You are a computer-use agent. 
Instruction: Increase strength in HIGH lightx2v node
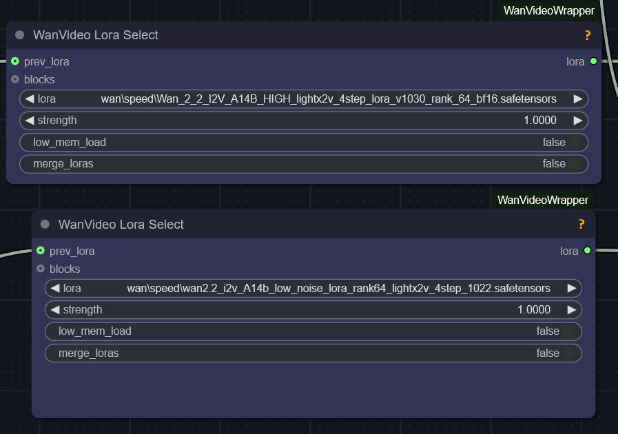click(x=578, y=121)
